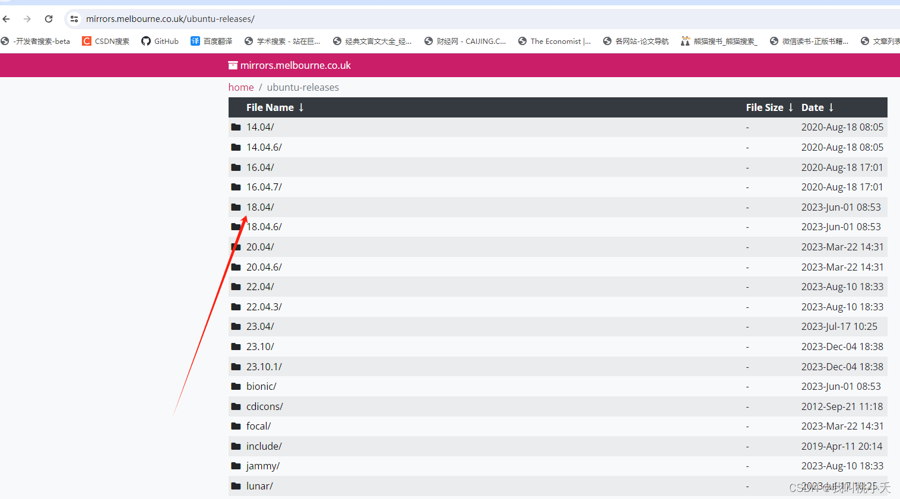Click the browser back arrow
The height and width of the screenshot is (499, 900).
tap(7, 19)
